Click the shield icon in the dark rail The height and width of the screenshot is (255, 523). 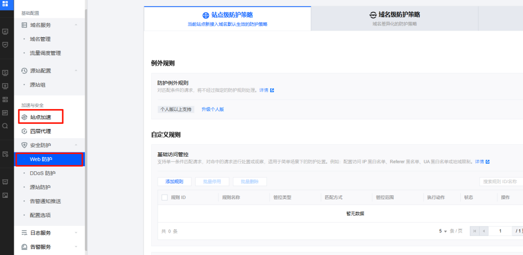point(5,44)
